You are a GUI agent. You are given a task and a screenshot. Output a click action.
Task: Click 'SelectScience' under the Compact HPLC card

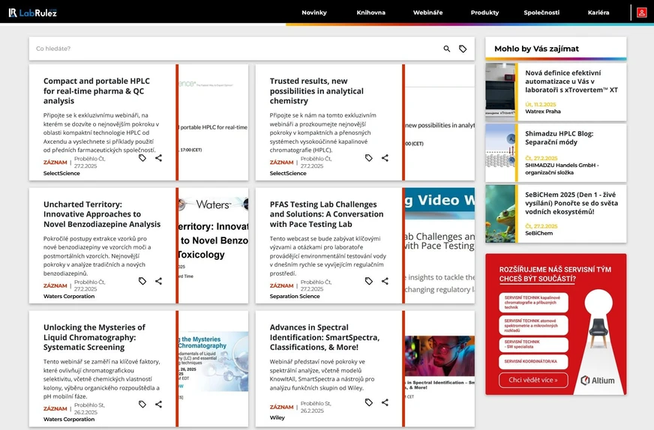(61, 173)
